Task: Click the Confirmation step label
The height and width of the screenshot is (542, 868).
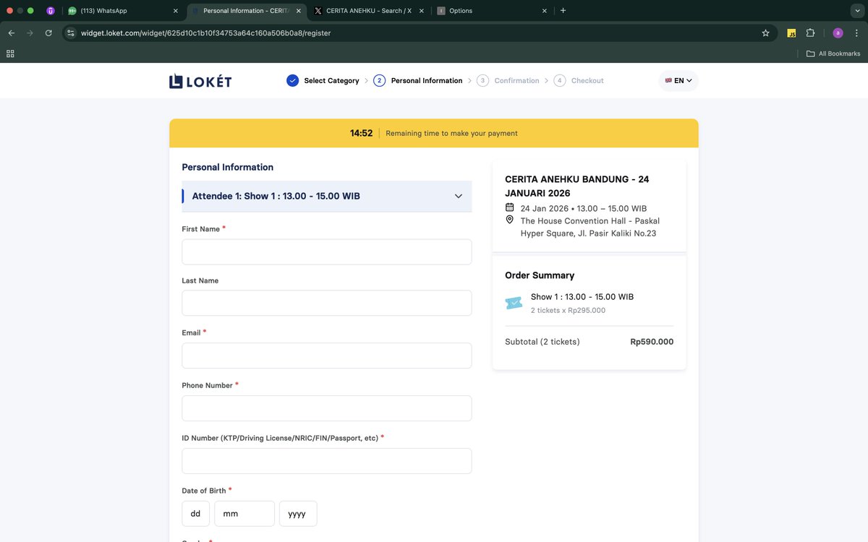Action: [516, 81]
